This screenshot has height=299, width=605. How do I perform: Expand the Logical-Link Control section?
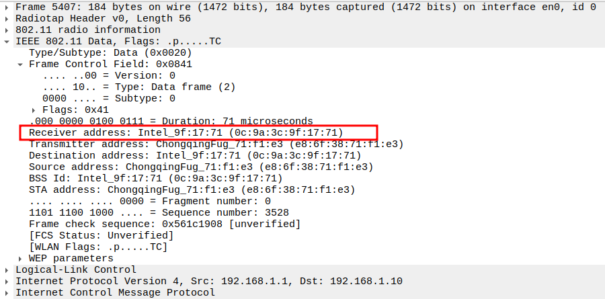(7, 269)
